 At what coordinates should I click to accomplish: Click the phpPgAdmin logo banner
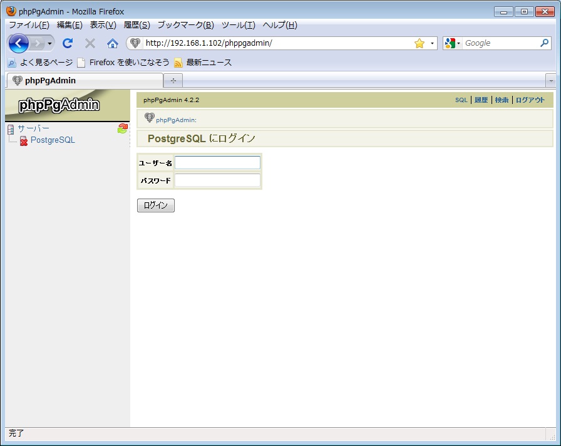tap(67, 105)
